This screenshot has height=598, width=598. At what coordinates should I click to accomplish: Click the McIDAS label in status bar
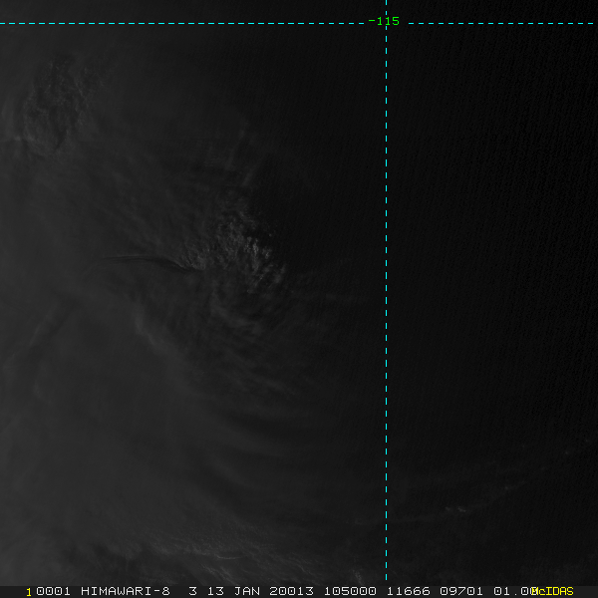552,591
